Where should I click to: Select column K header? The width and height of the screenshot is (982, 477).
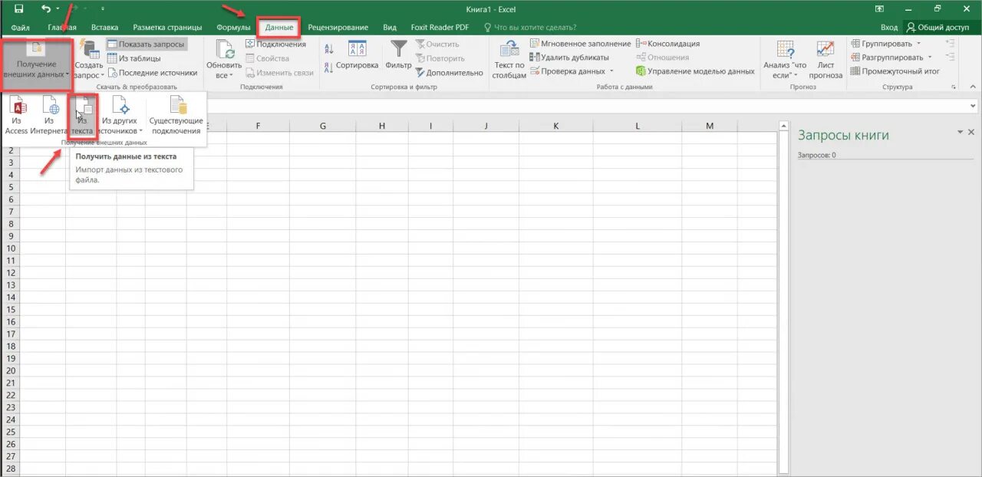pos(555,126)
